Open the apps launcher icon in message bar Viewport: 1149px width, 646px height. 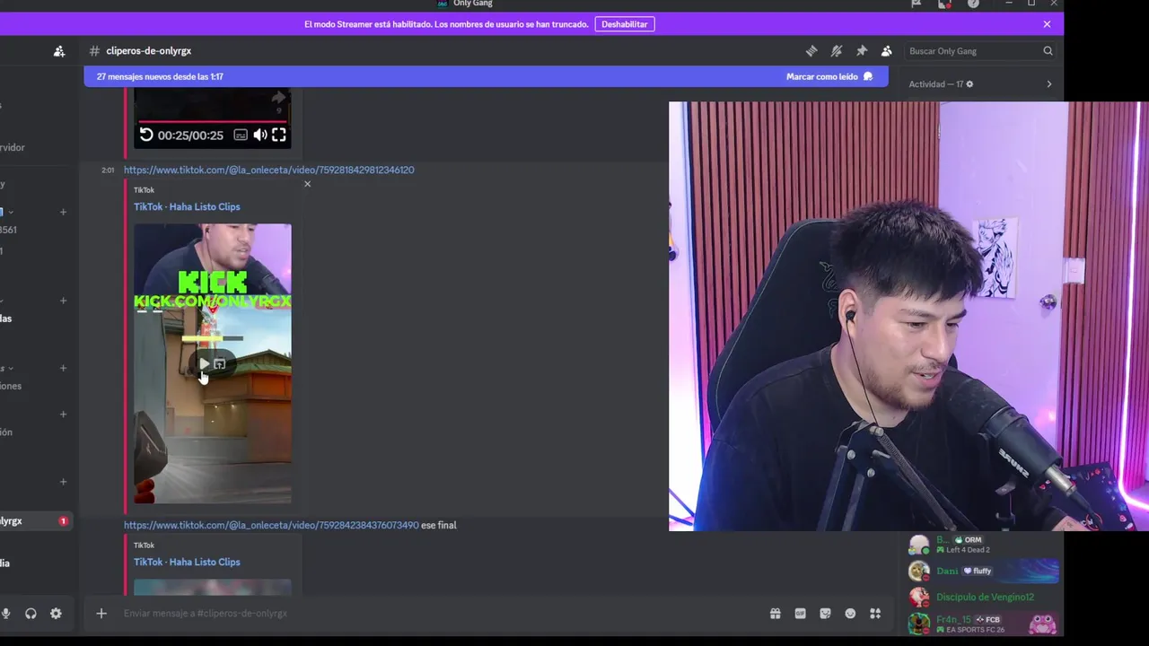click(x=875, y=614)
